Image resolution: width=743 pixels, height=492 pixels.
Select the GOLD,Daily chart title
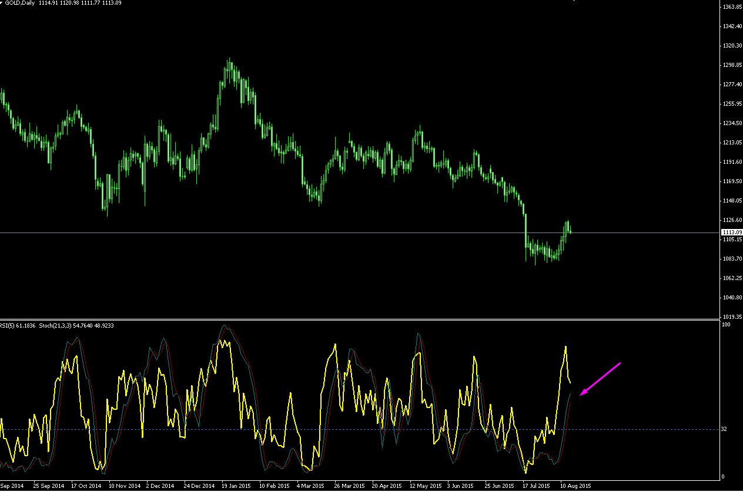pos(21,4)
